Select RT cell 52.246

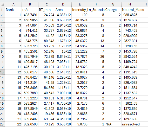(47, 51)
